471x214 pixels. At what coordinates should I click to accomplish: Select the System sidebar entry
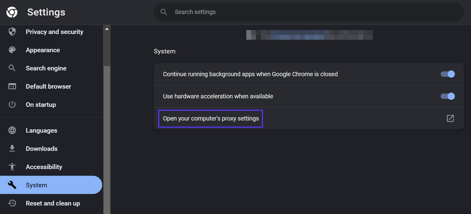pos(36,185)
